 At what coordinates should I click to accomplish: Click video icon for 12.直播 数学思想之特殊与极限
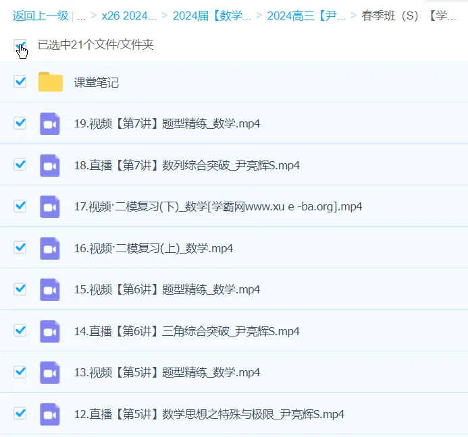tap(50, 414)
